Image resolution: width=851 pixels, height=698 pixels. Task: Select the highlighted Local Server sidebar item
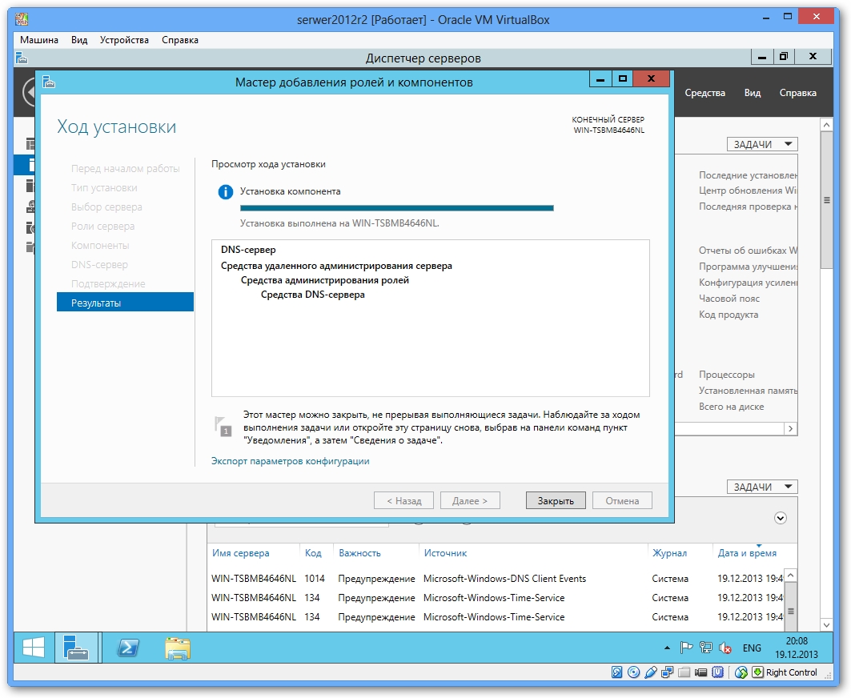tap(25, 164)
